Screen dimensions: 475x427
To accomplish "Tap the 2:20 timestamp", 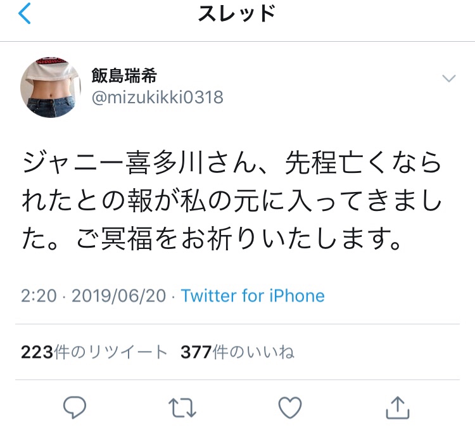I will (x=39, y=295).
